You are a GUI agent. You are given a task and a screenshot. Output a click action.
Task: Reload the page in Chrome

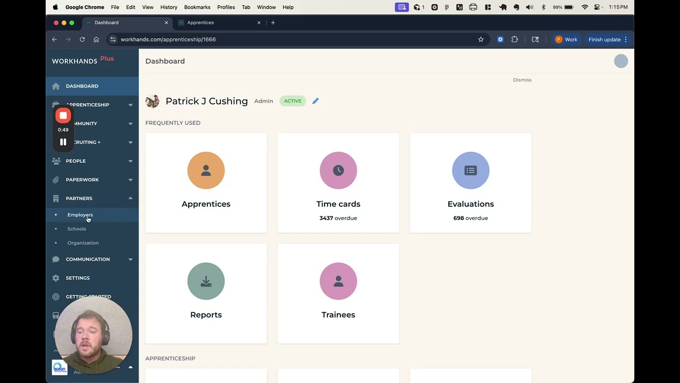point(82,39)
